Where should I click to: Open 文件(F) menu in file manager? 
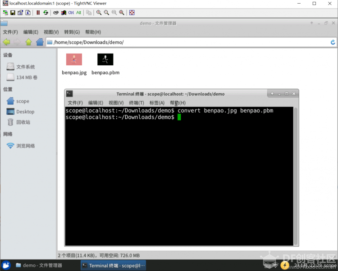[x=10, y=32]
